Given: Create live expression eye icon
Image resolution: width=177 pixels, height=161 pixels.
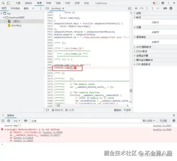Looking at the screenshot, I should (26, 121).
